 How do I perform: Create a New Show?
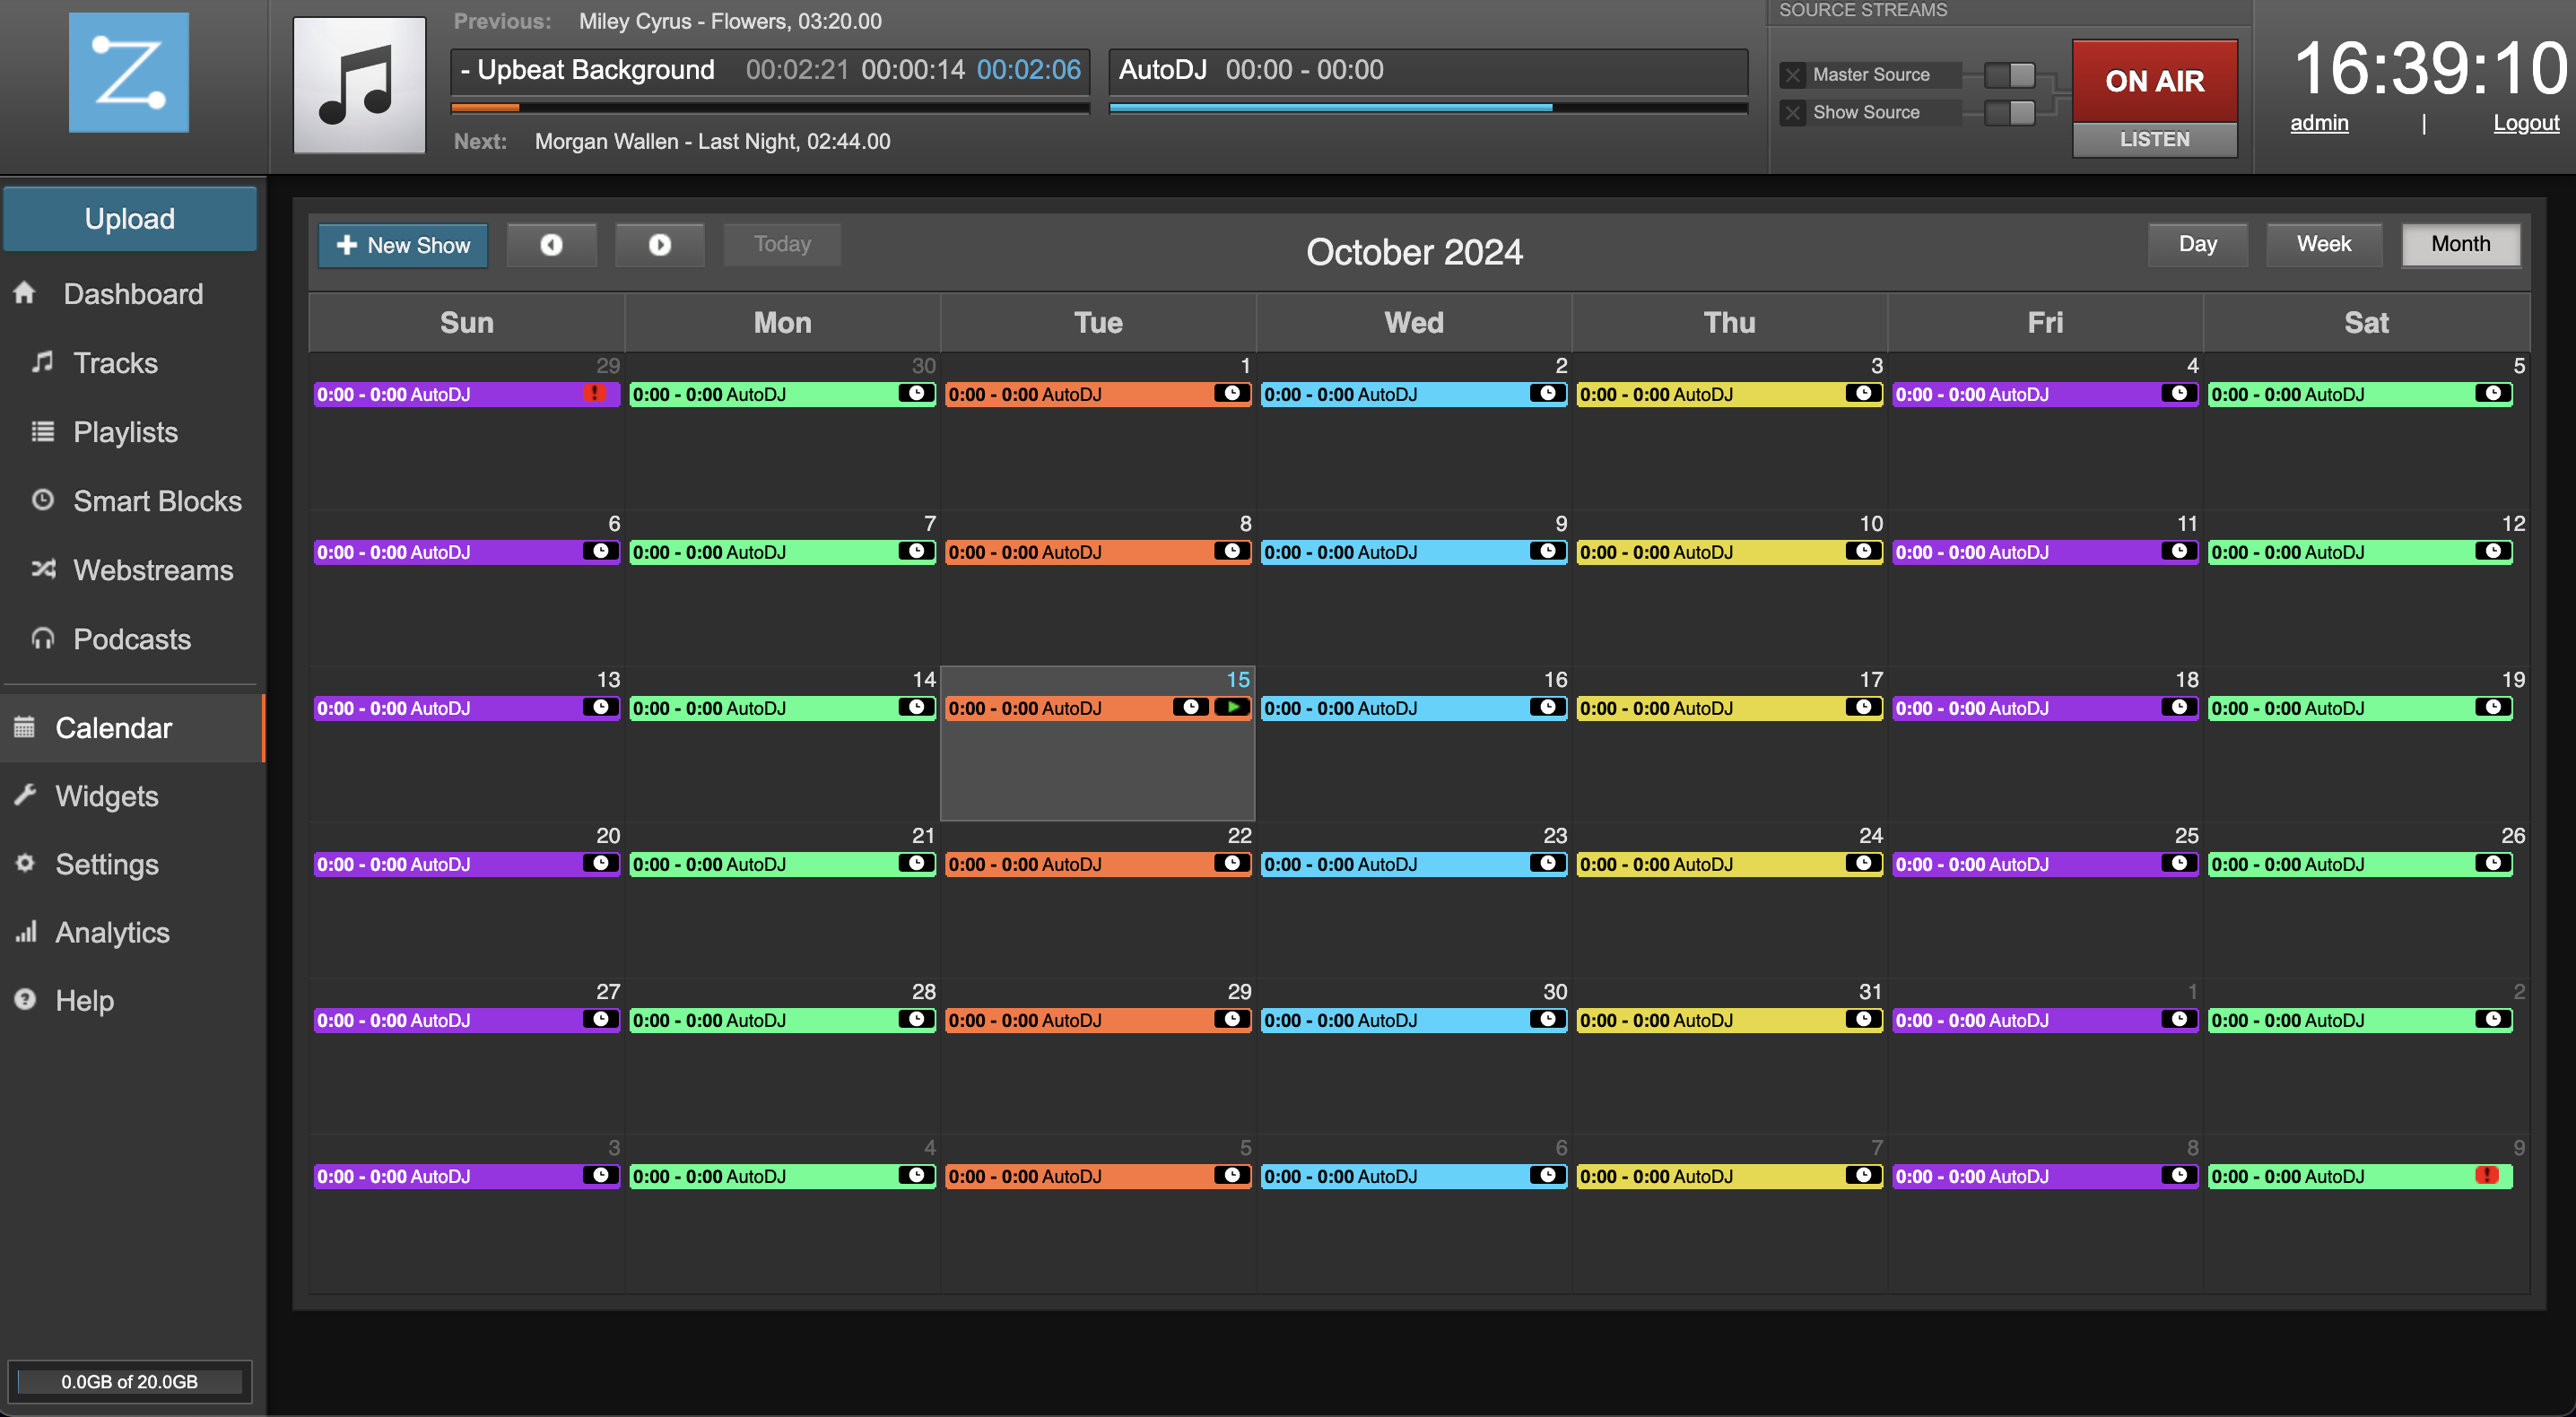pyautogui.click(x=403, y=245)
